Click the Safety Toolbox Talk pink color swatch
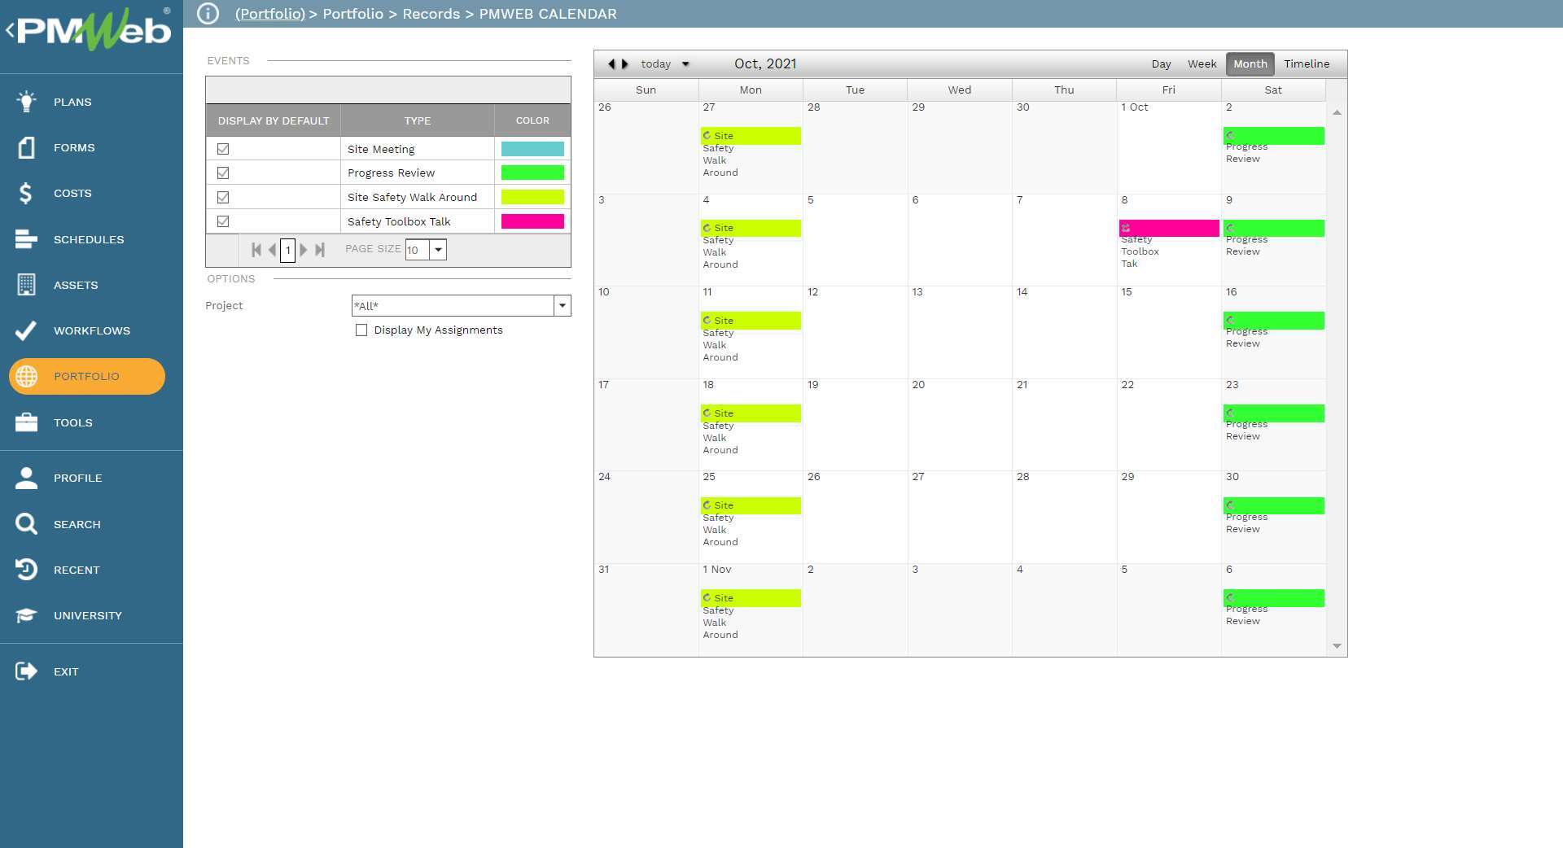 pos(532,221)
